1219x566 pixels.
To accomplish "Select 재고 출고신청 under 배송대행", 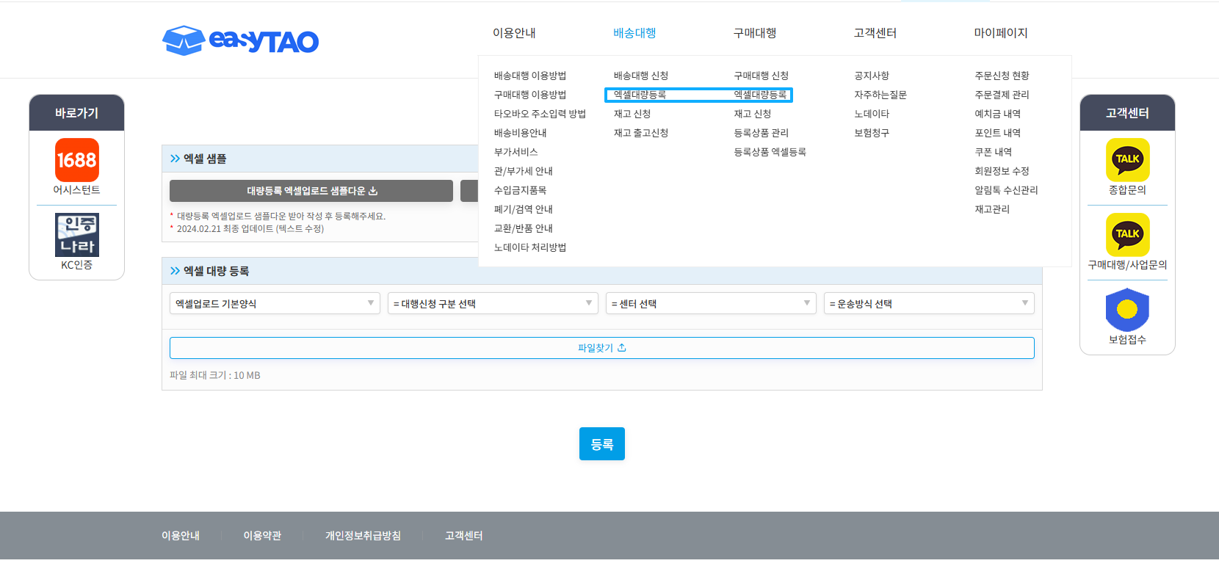I will click(x=641, y=133).
